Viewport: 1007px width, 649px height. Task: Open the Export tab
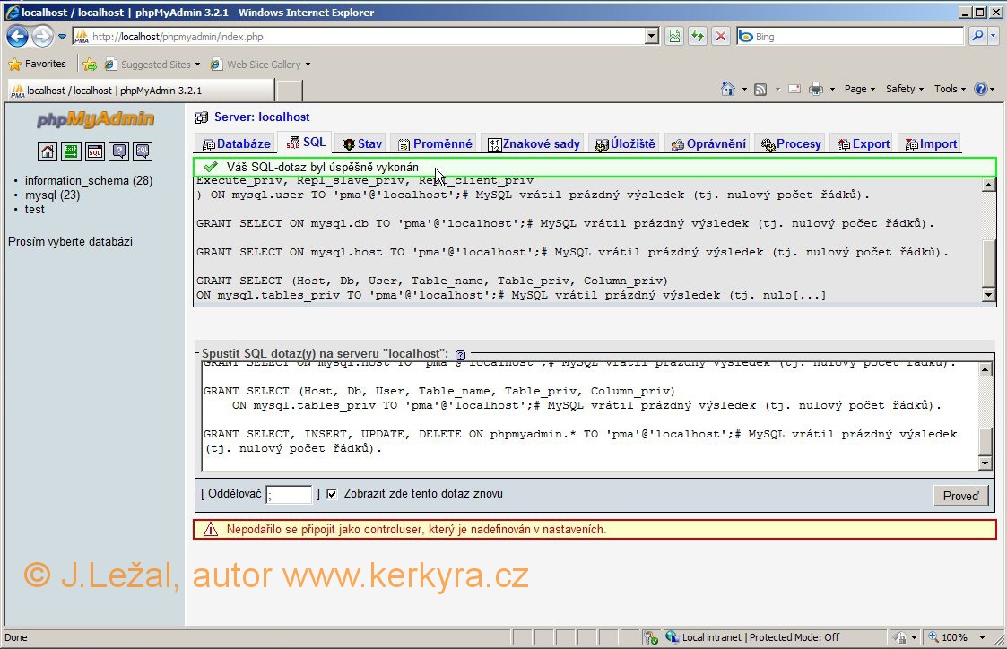[864, 143]
